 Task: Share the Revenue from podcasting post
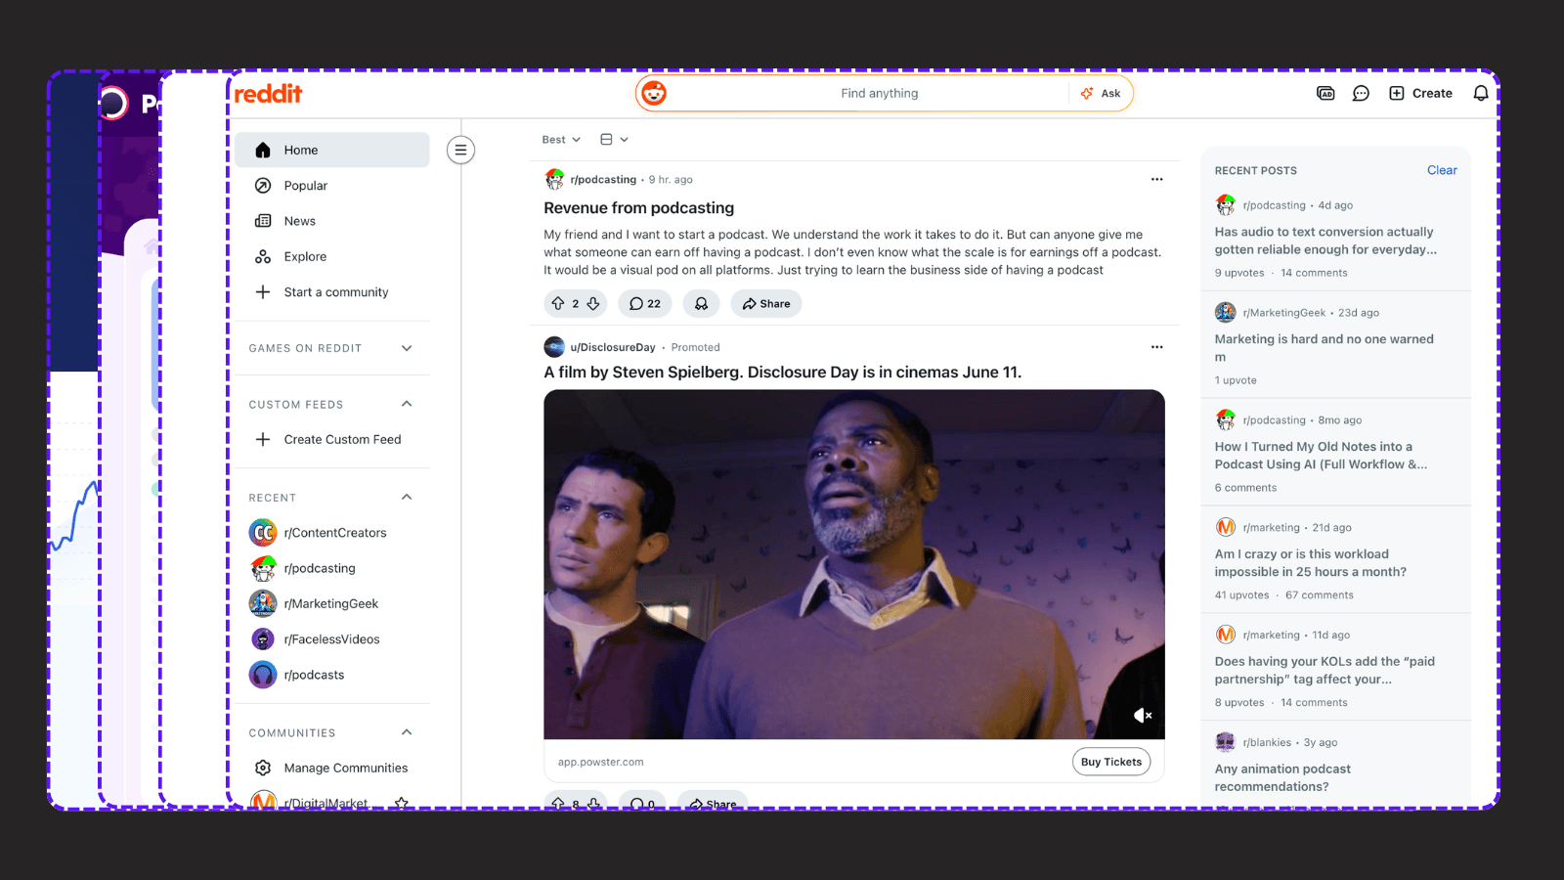766,304
